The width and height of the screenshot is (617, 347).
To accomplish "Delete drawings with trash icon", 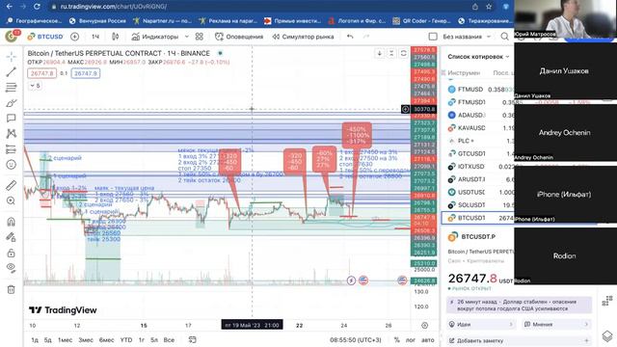I will pyautogui.click(x=11, y=289).
